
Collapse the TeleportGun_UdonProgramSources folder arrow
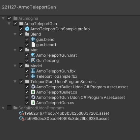(x=15, y=82)
